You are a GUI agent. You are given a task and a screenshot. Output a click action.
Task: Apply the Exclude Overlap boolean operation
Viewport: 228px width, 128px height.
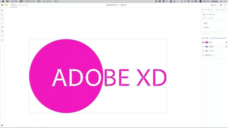(x=212, y=18)
